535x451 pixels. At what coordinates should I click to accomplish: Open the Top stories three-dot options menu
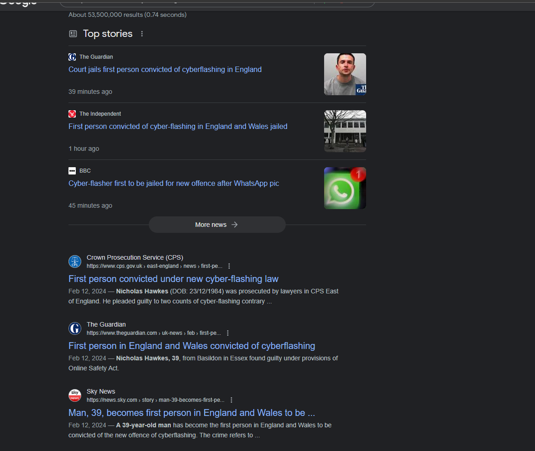[x=142, y=34]
